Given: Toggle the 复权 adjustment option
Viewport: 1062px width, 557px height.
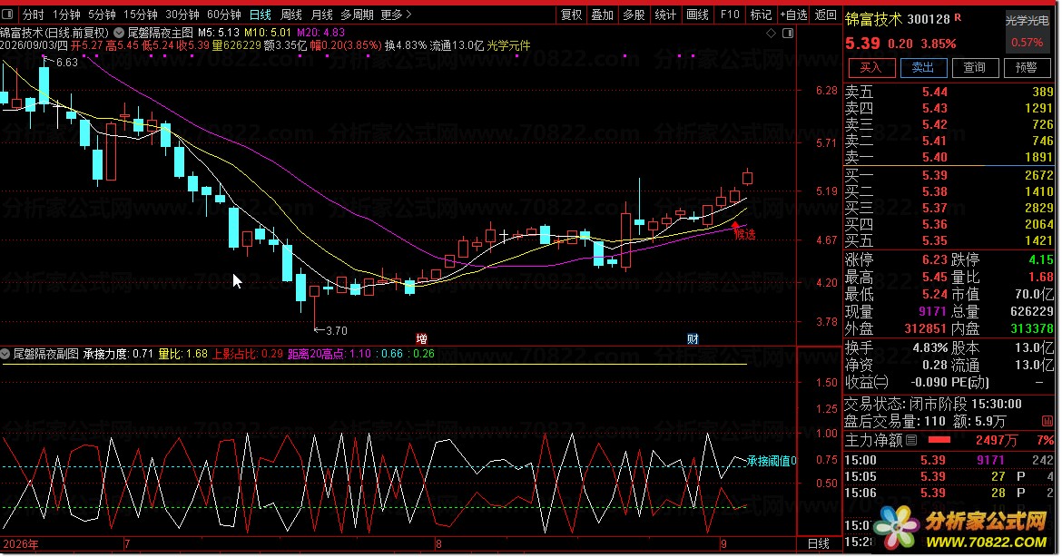Looking at the screenshot, I should (x=571, y=15).
